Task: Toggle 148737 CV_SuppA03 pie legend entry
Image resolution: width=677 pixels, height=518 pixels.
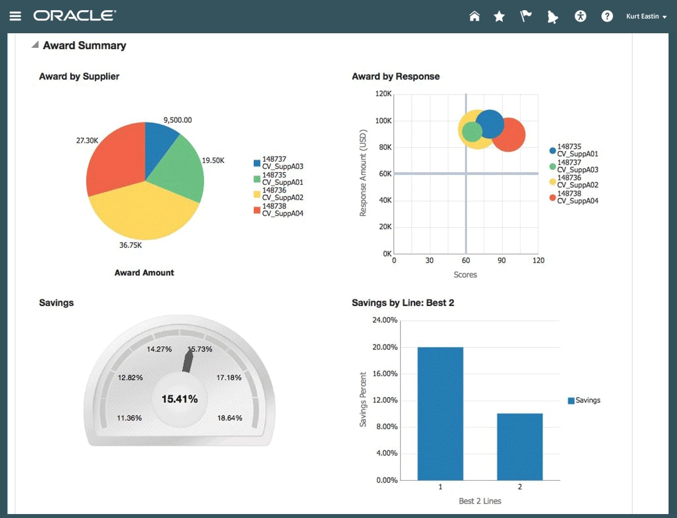Action: [279, 163]
